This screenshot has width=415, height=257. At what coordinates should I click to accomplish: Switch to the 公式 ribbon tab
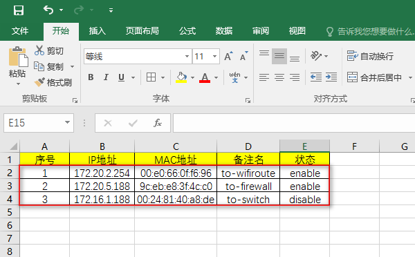pyautogui.click(x=187, y=31)
